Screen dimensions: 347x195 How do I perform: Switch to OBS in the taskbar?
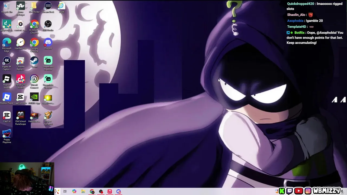click(x=101, y=191)
